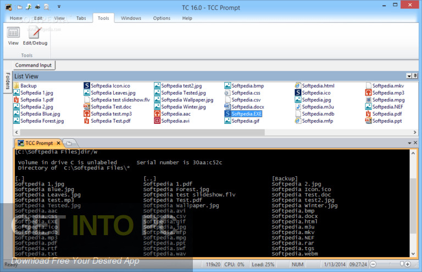Image resolution: width=422 pixels, height=272 pixels.
Task: Click the zoom out minus button
Action: tap(373, 264)
